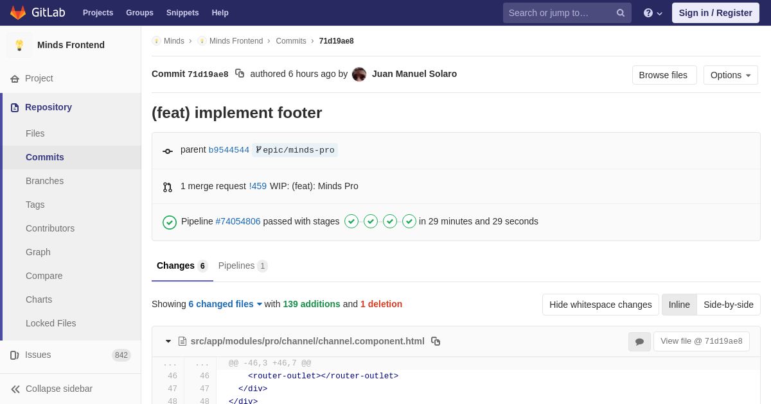The image size is (771, 404).
Task: Expand the 6 changed files dropdown
Action: tap(226, 304)
